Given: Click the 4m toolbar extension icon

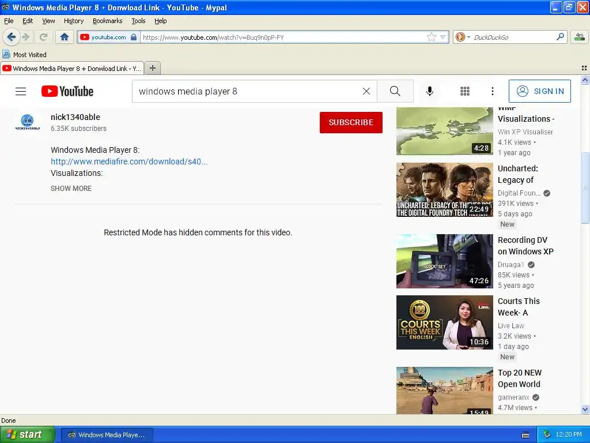Looking at the screenshot, I should (580, 37).
